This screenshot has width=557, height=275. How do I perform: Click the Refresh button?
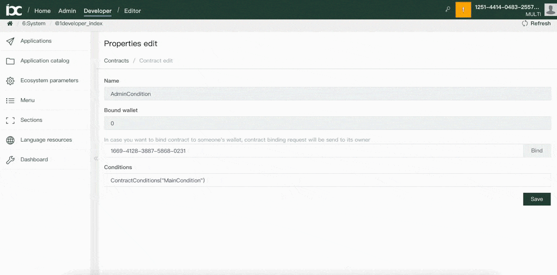click(536, 23)
